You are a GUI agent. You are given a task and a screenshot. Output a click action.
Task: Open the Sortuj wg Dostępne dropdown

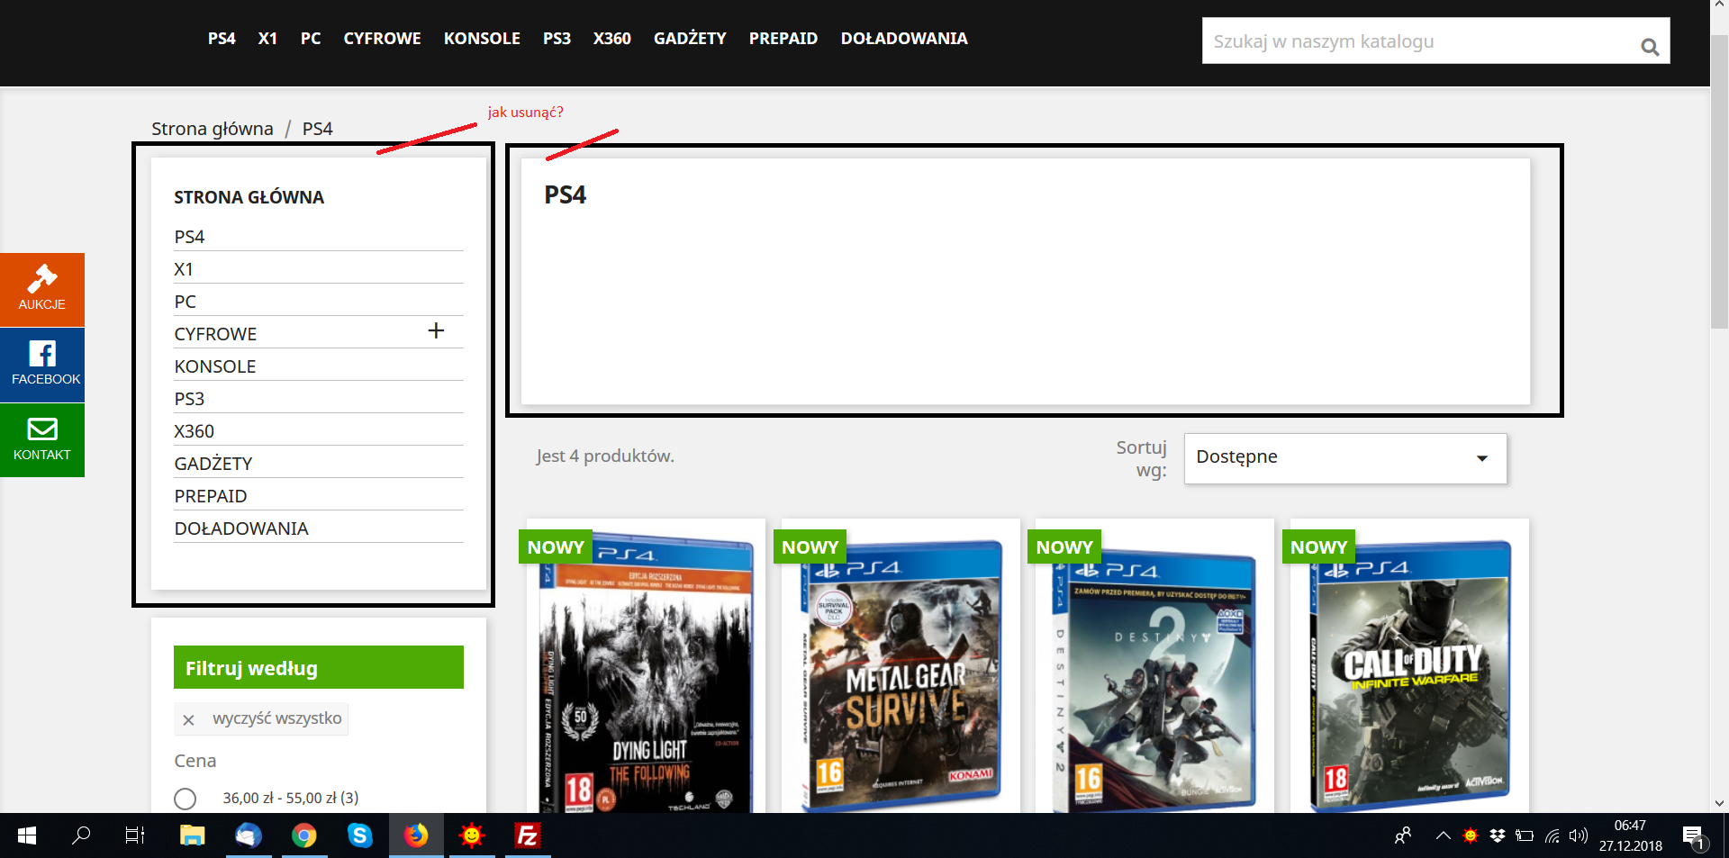1345,458
